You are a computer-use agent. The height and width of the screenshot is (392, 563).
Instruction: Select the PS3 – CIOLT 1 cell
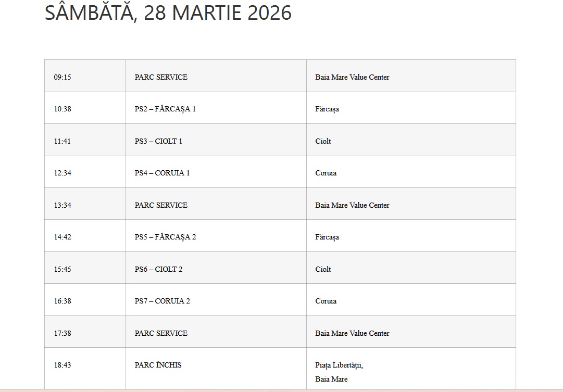[158, 141]
